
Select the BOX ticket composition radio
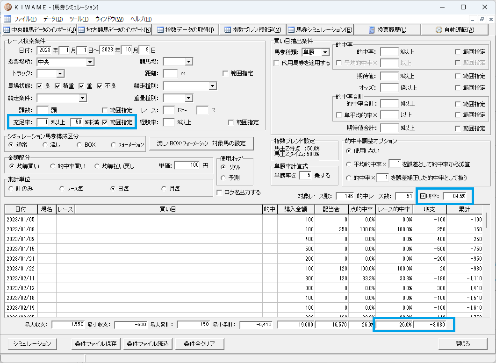coord(79,144)
